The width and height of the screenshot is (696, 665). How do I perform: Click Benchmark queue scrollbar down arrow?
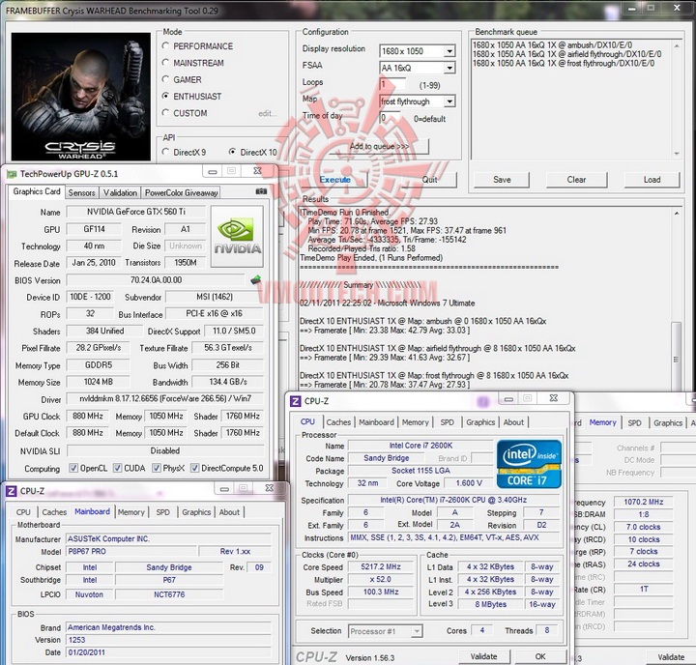(x=677, y=154)
